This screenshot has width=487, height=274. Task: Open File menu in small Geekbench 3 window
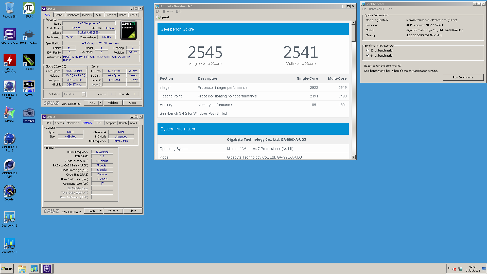pyautogui.click(x=364, y=9)
